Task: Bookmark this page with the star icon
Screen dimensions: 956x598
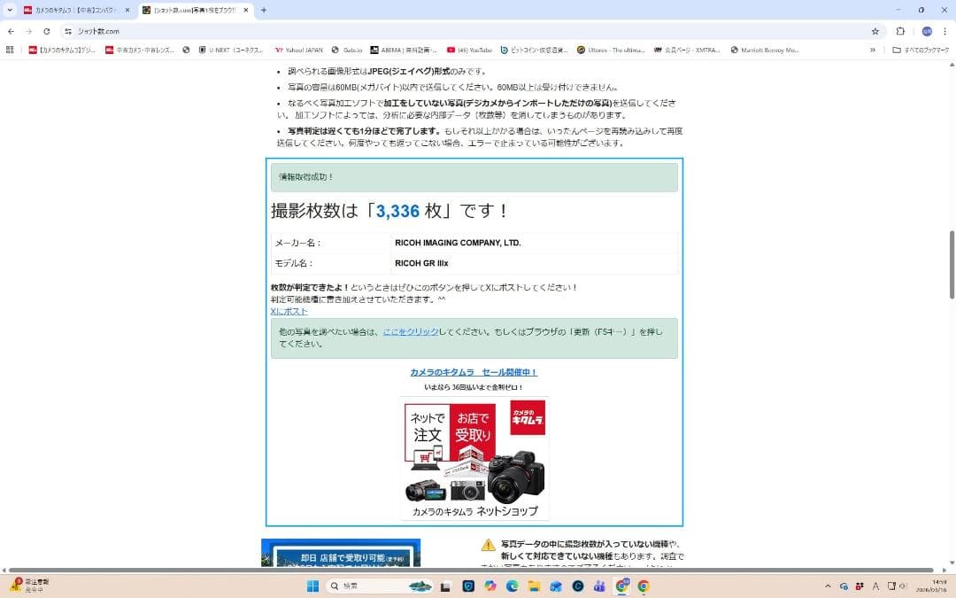Action: coord(875,31)
